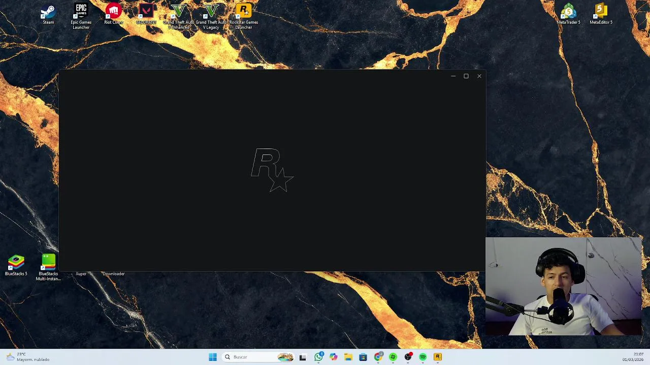Select the BlueStacks 5 desktop icon
The image size is (650, 365).
coord(16,266)
